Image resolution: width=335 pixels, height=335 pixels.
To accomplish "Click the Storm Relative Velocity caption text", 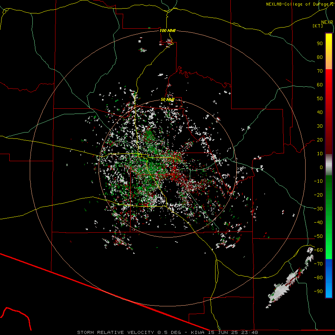I will pos(167,332).
